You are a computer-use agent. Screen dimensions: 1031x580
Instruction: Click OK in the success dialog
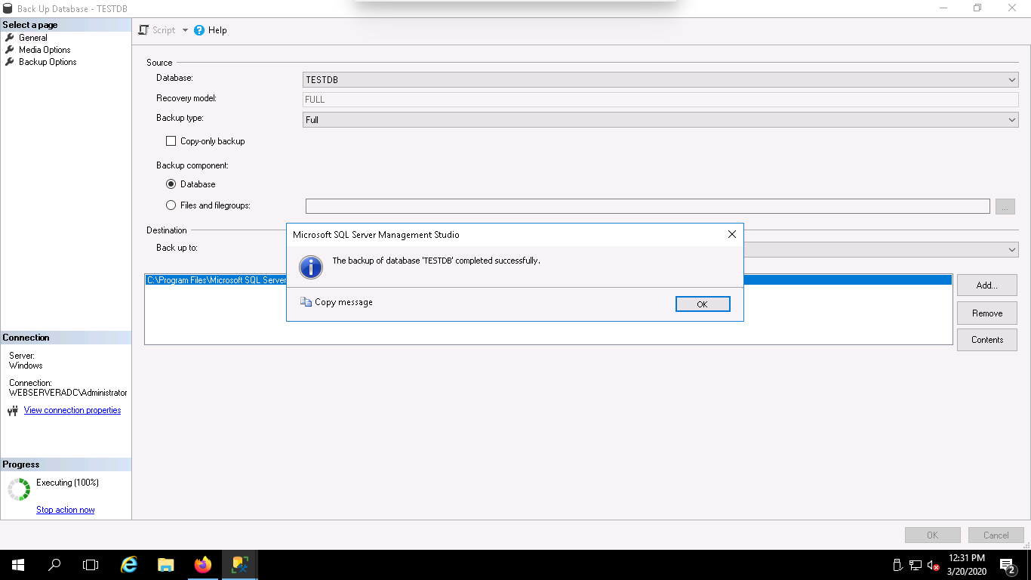point(702,304)
